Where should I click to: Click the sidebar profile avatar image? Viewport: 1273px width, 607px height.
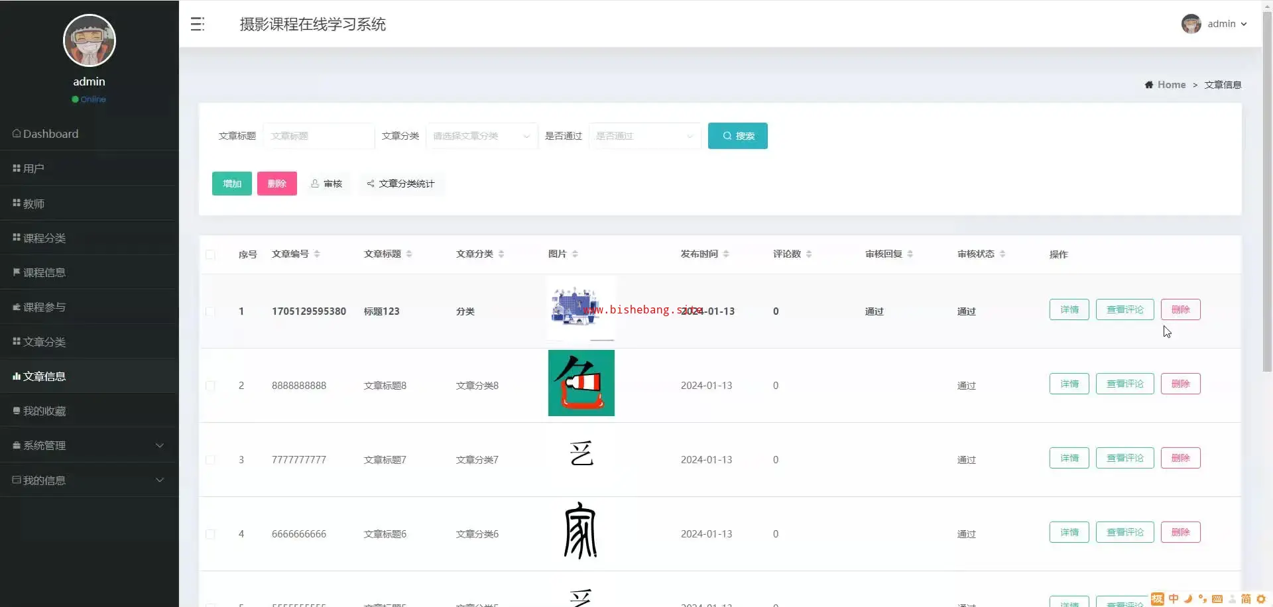(x=90, y=41)
